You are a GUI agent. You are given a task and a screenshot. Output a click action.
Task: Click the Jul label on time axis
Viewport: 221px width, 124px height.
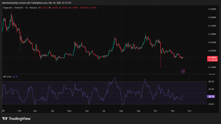pyautogui.click(x=104, y=111)
